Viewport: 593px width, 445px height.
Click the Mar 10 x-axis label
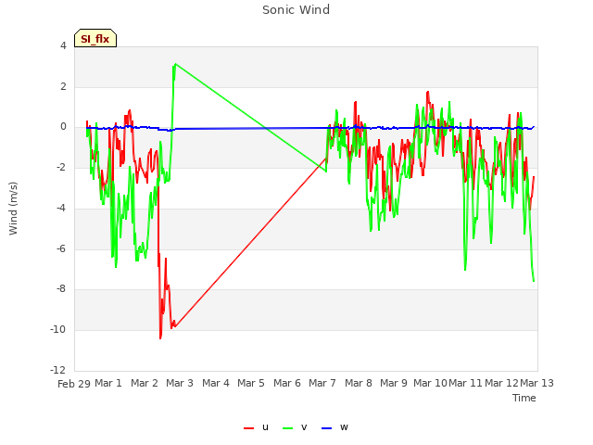point(430,383)
